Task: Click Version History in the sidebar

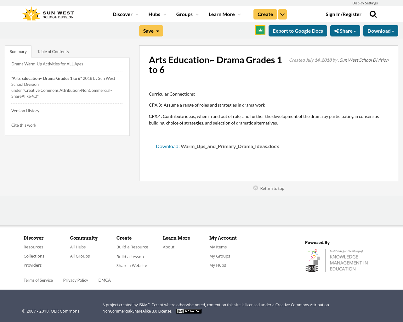Action: pos(25,110)
